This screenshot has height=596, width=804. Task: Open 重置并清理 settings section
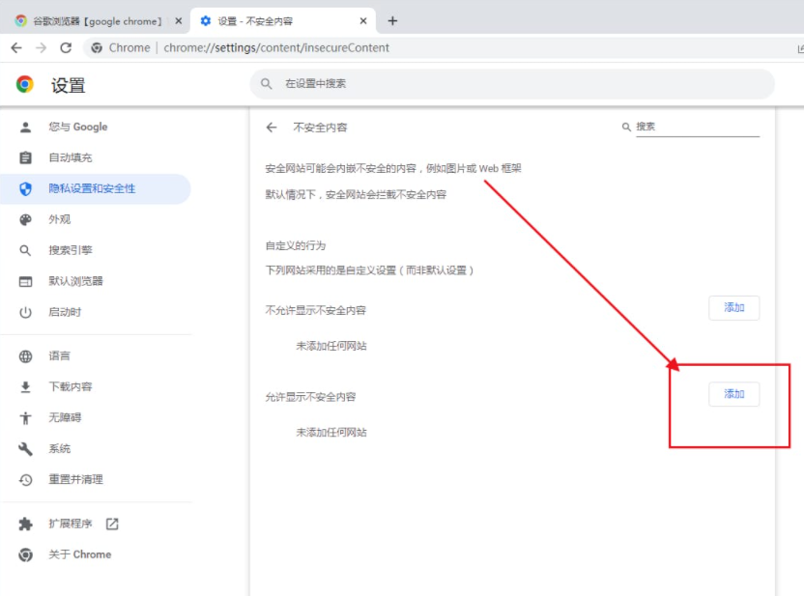pyautogui.click(x=96, y=479)
